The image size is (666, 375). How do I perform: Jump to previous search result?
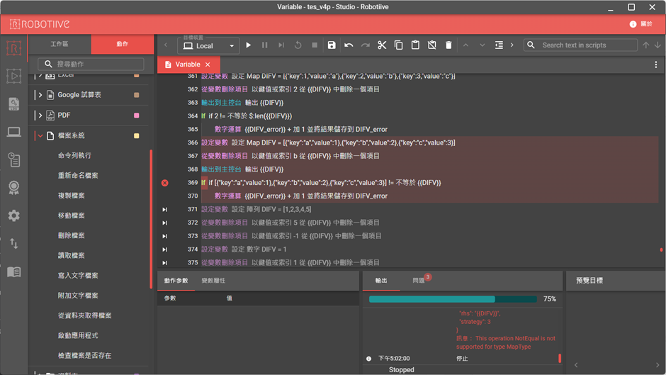coord(645,45)
